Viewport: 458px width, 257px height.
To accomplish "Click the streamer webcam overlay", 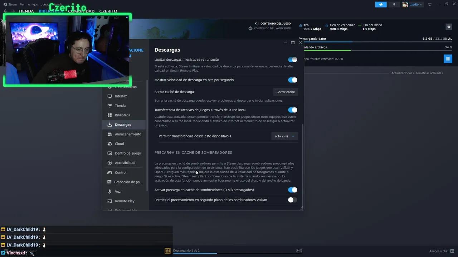I will [x=68, y=50].
